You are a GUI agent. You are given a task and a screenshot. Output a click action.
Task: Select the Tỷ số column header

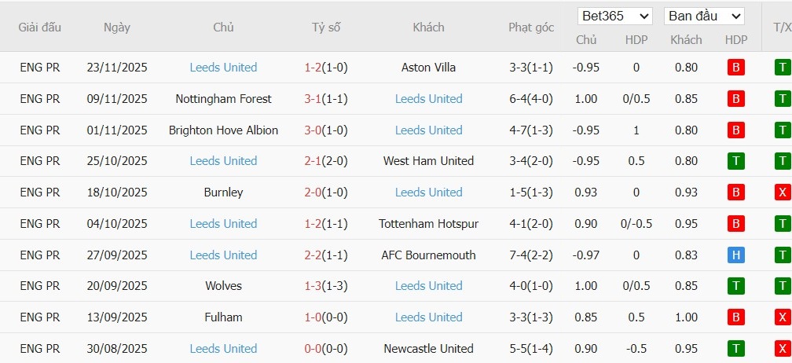tap(326, 27)
